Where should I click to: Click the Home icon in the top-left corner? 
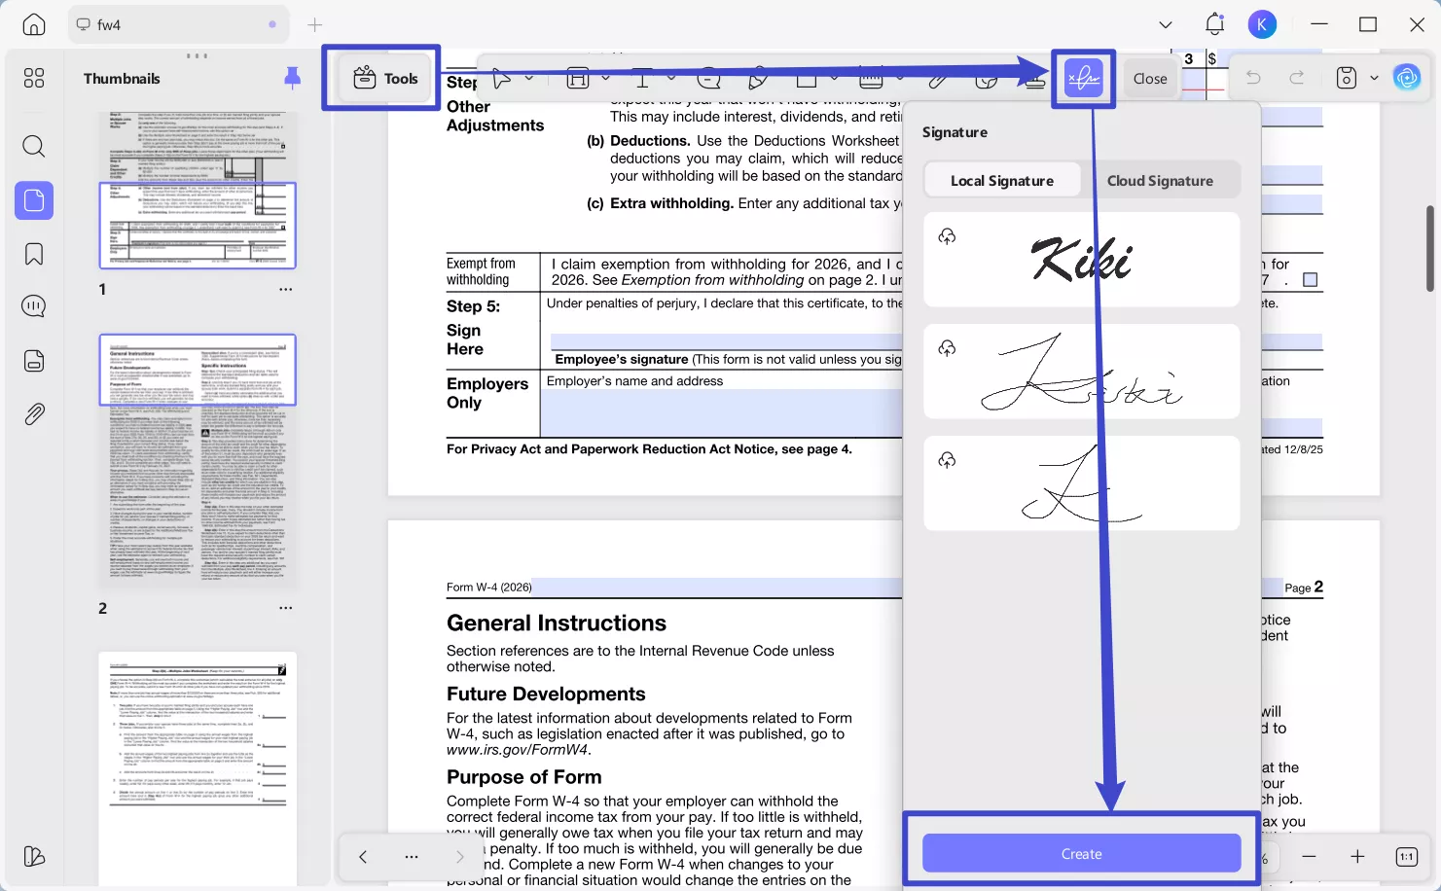tap(33, 23)
